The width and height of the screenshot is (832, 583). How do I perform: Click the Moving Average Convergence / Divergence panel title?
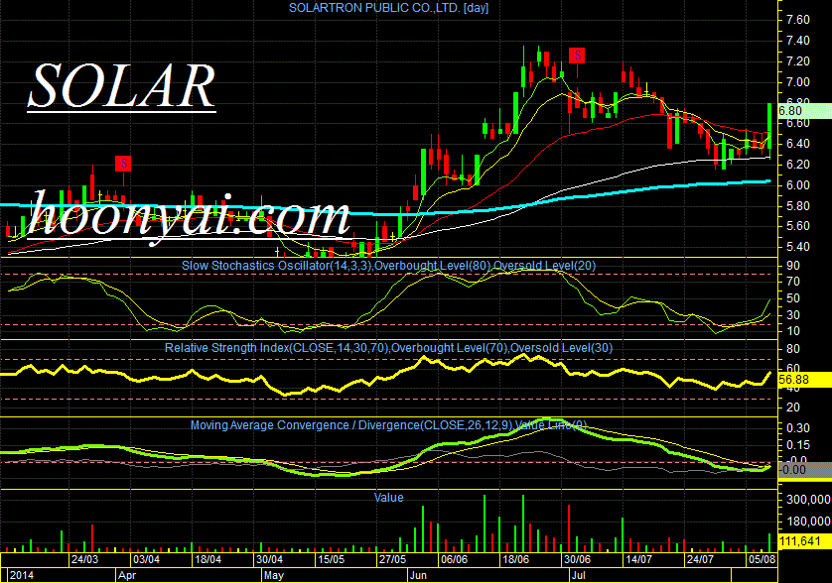click(388, 425)
